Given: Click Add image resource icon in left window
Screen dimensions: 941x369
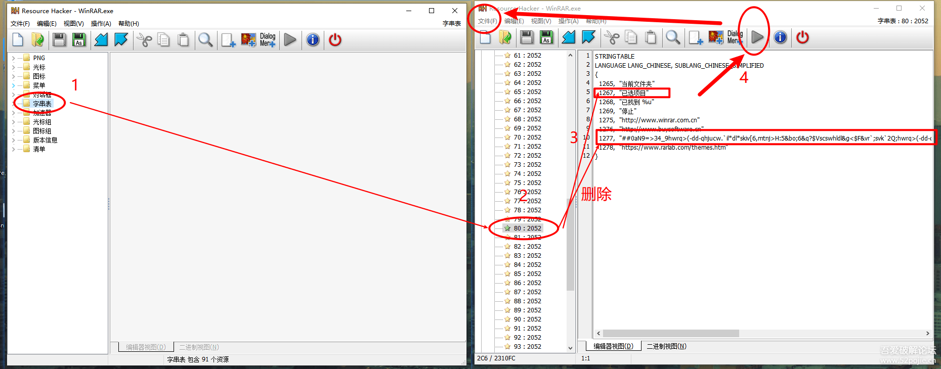Looking at the screenshot, I should pos(248,39).
